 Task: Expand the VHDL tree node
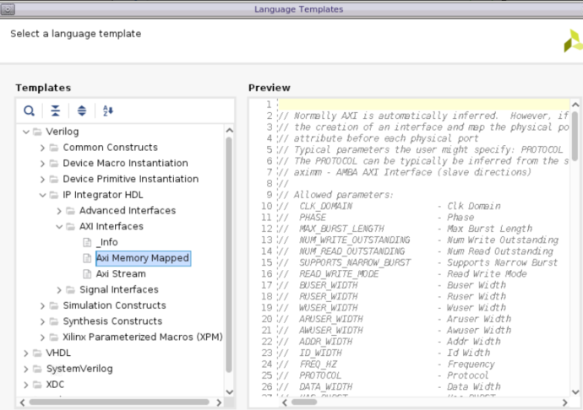tap(25, 353)
